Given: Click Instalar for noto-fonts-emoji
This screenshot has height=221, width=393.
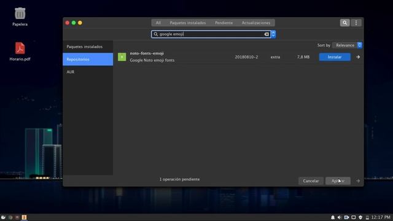Looking at the screenshot, I should pos(335,57).
